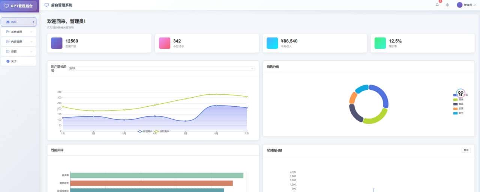Click the blue 本月收入 card icon
The height and width of the screenshot is (192, 480).
coord(272,43)
